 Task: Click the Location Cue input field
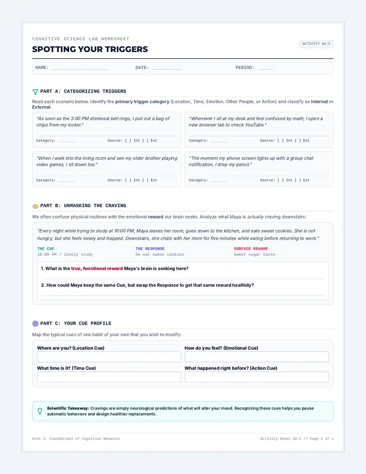[109, 357]
